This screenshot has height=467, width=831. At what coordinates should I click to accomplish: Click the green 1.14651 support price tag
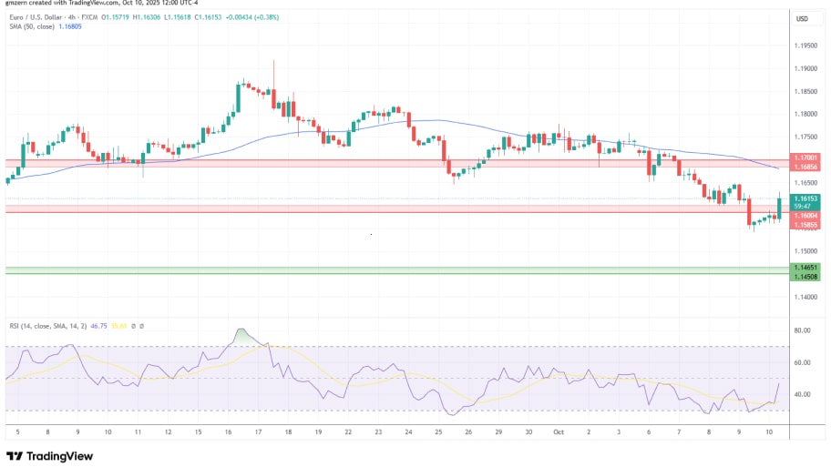(805, 267)
